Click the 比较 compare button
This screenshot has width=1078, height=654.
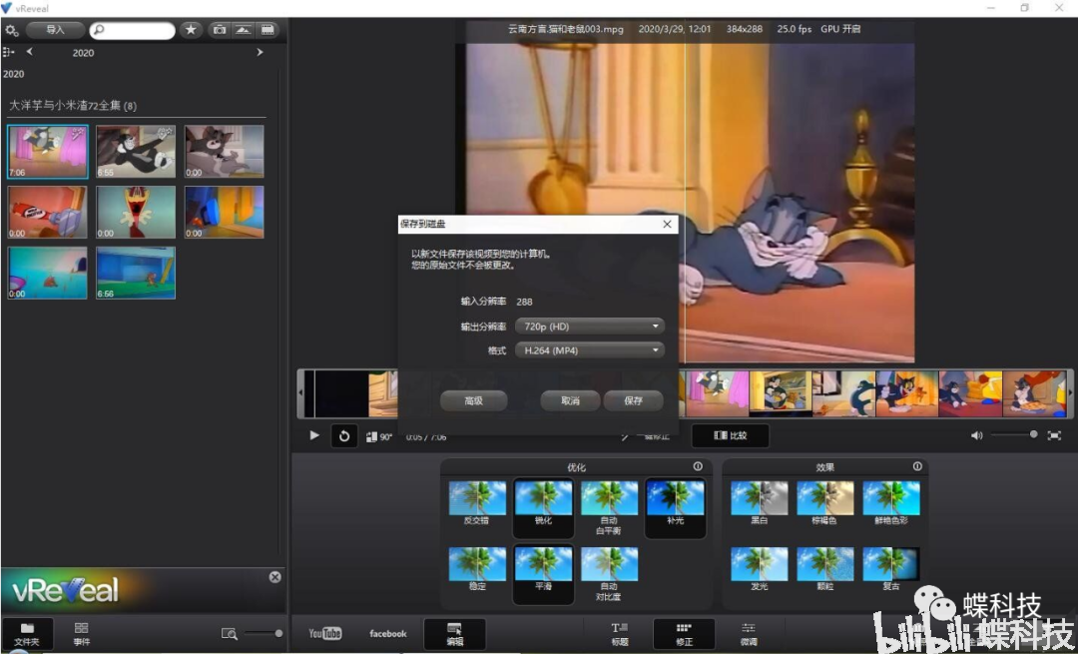(x=730, y=435)
